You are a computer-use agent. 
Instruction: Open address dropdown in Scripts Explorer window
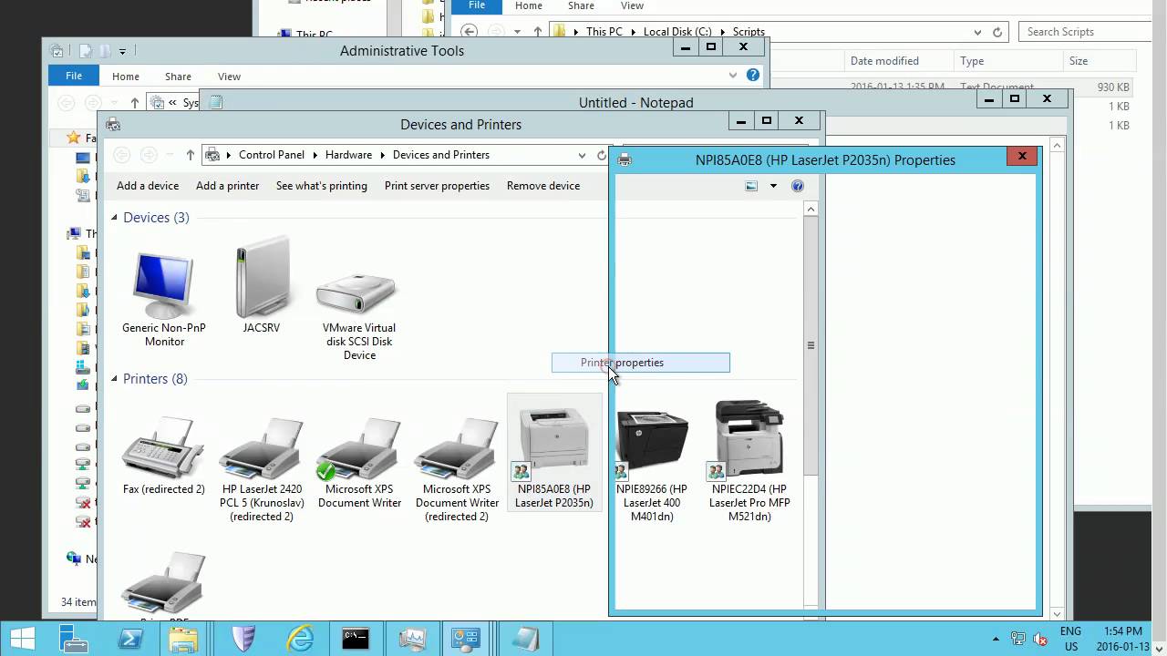(x=976, y=32)
